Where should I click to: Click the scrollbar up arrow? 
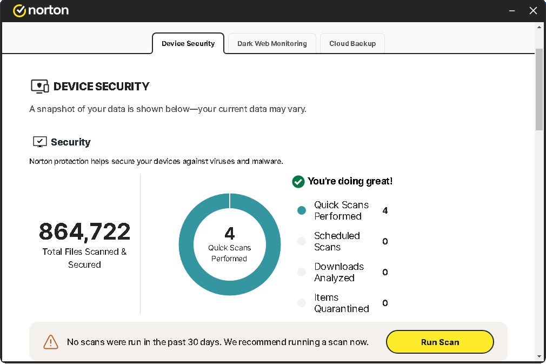539,27
